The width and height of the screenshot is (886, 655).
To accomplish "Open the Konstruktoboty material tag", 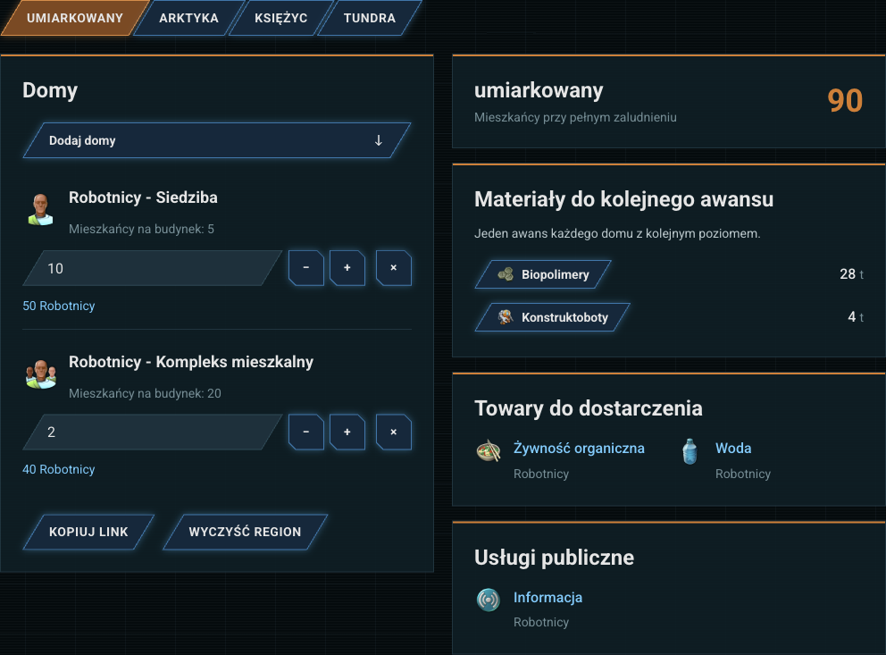I will coord(553,317).
